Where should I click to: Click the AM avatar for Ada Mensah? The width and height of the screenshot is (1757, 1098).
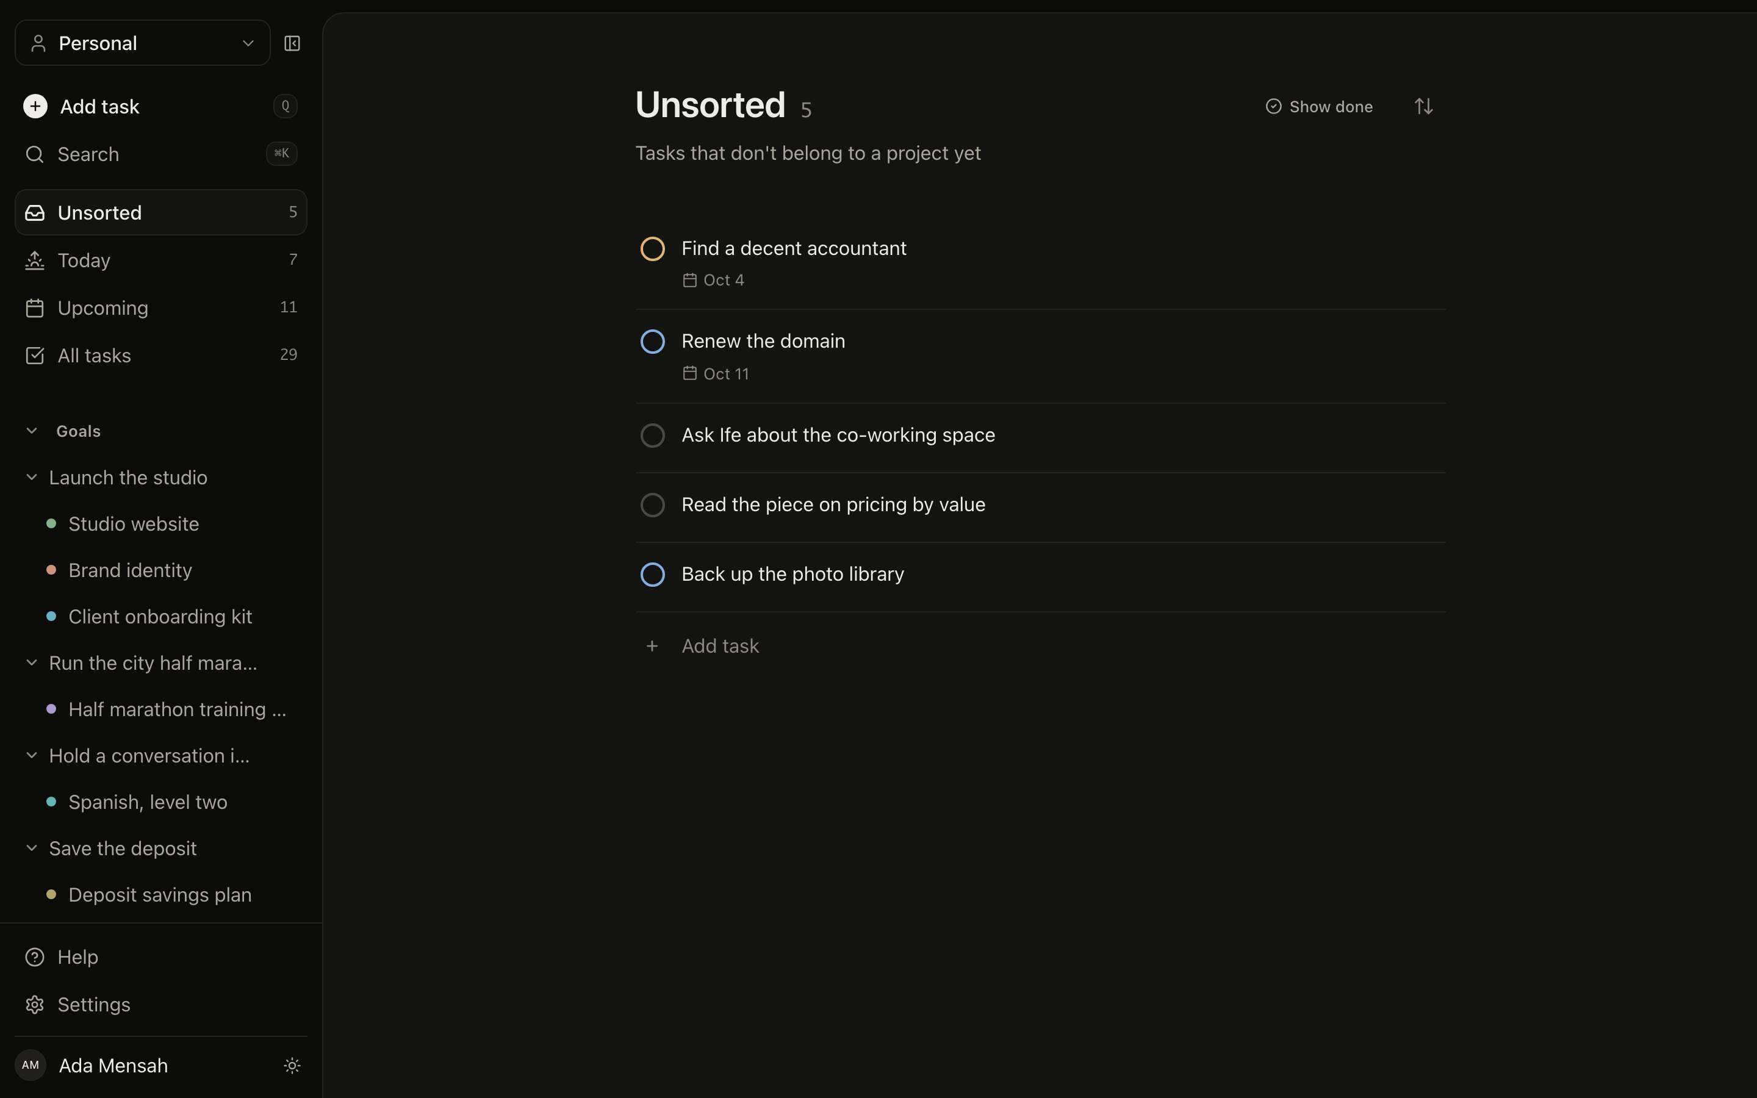[x=31, y=1065]
